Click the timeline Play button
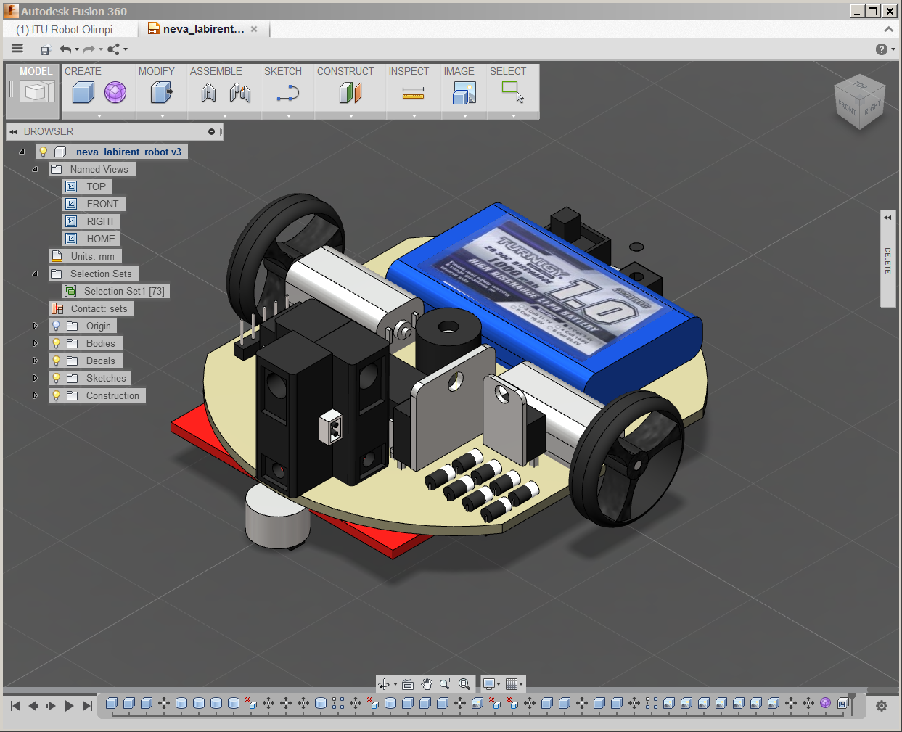Viewport: 902px width, 732px height. (x=69, y=706)
